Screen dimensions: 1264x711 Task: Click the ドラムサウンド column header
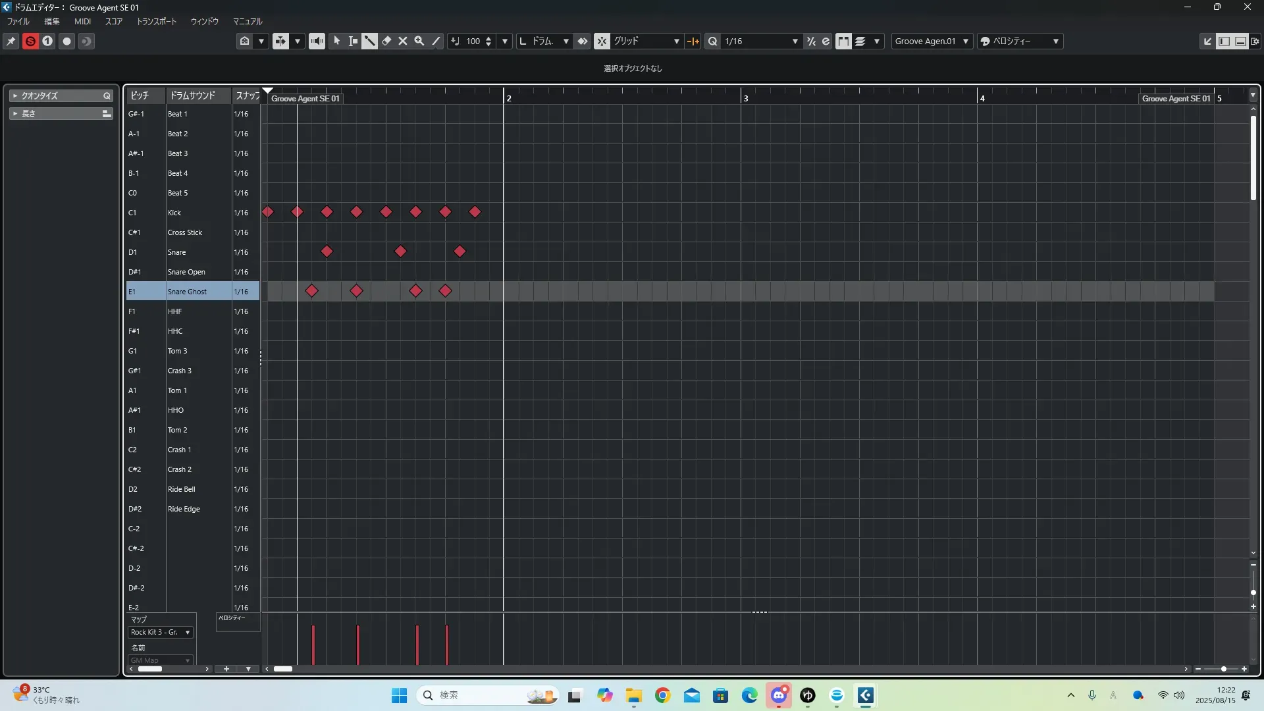point(192,95)
